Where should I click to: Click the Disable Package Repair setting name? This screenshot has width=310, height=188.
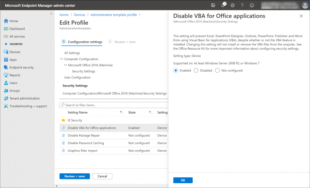[84, 136]
